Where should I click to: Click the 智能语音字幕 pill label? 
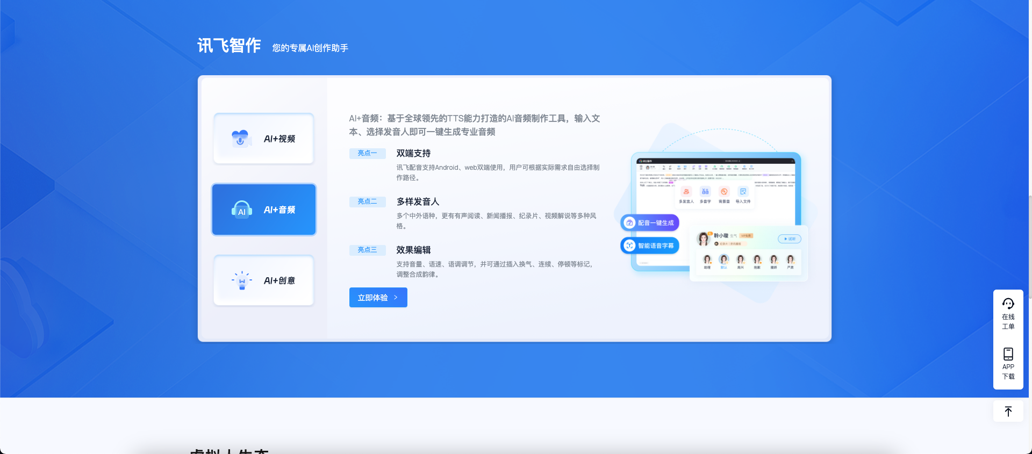coord(650,246)
